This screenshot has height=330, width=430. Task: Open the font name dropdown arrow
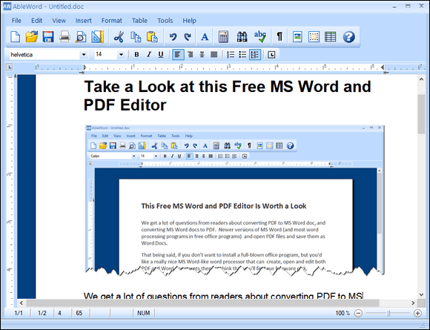click(84, 55)
